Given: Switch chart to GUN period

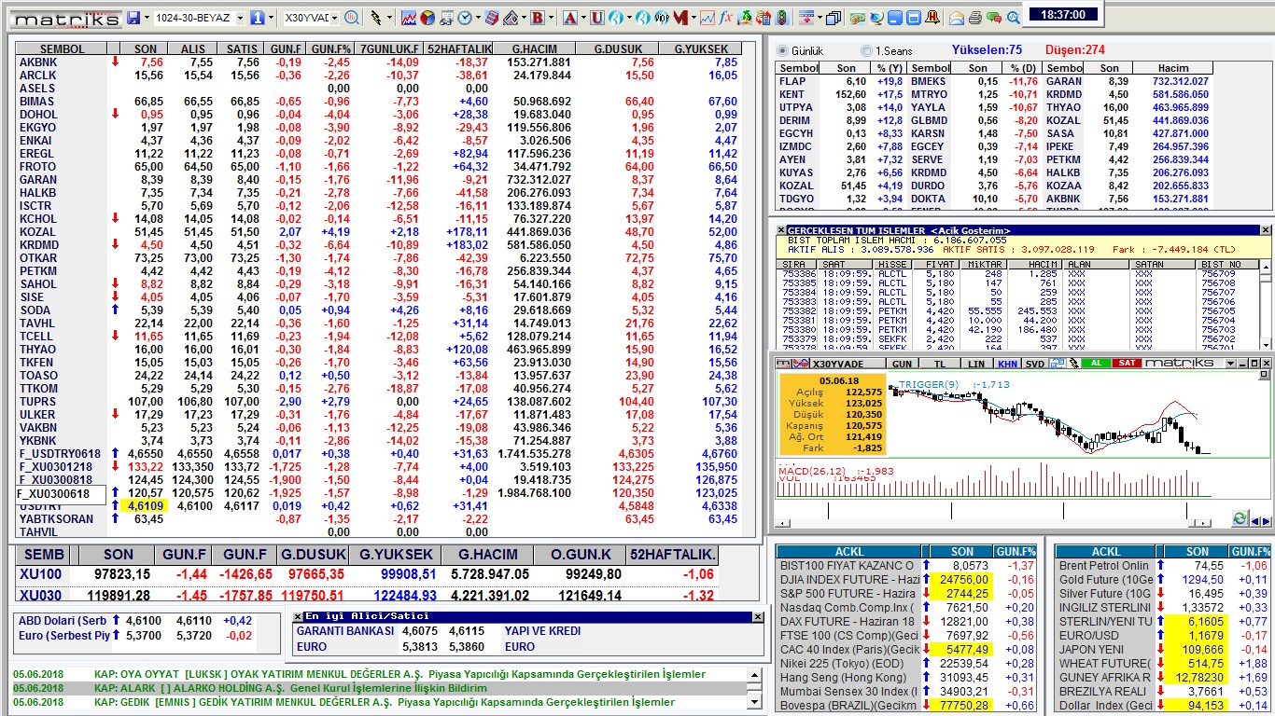Looking at the screenshot, I should coord(902,364).
